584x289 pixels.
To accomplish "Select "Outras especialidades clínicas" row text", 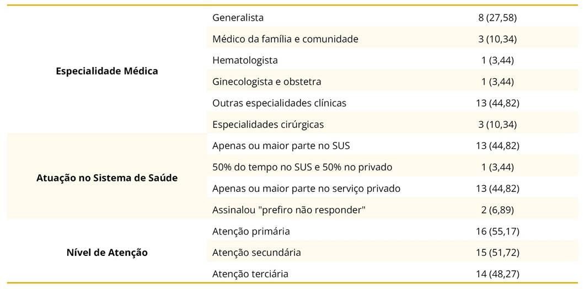I will click(279, 103).
